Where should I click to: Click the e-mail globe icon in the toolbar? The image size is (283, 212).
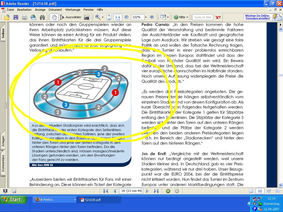tap(33, 17)
